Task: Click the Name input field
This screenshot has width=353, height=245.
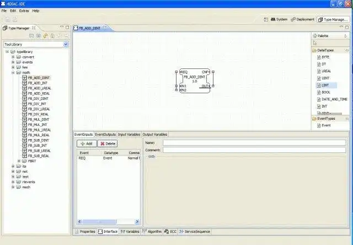Action: 254,143
